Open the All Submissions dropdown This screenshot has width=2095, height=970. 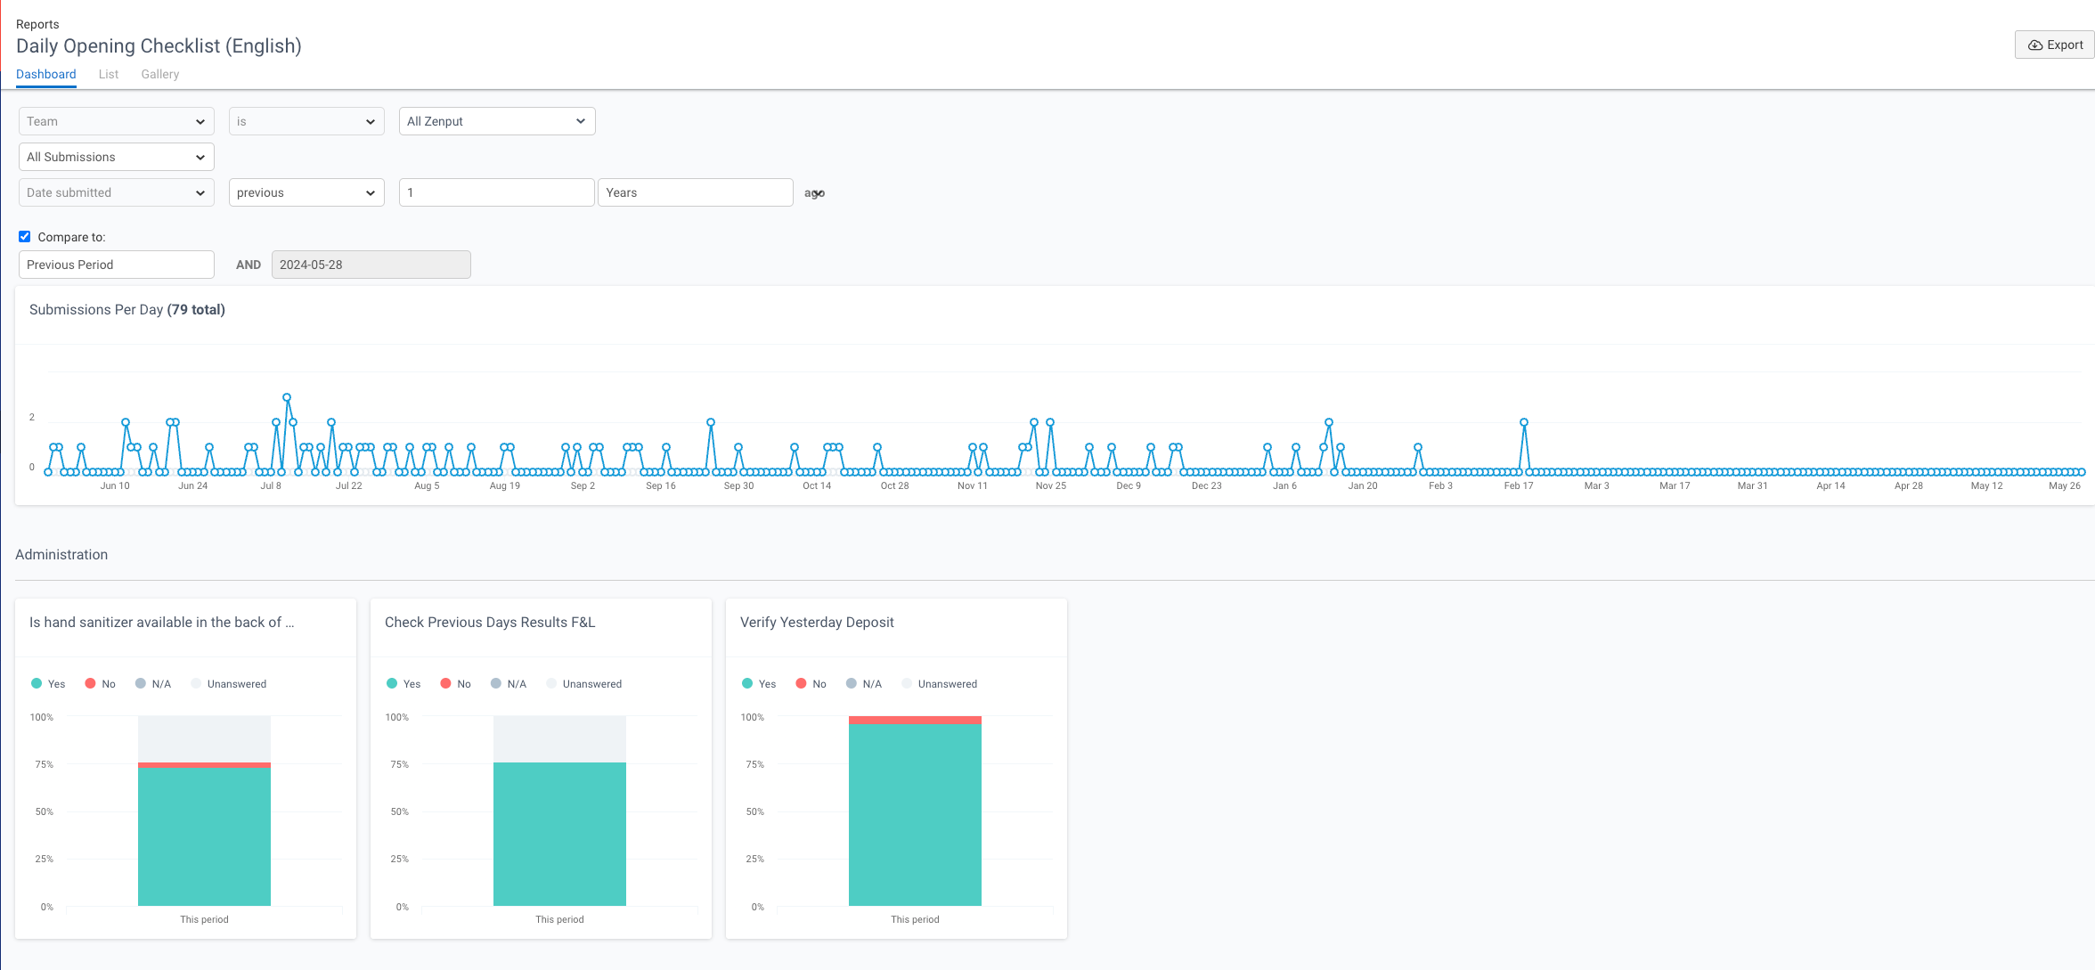[x=116, y=157]
